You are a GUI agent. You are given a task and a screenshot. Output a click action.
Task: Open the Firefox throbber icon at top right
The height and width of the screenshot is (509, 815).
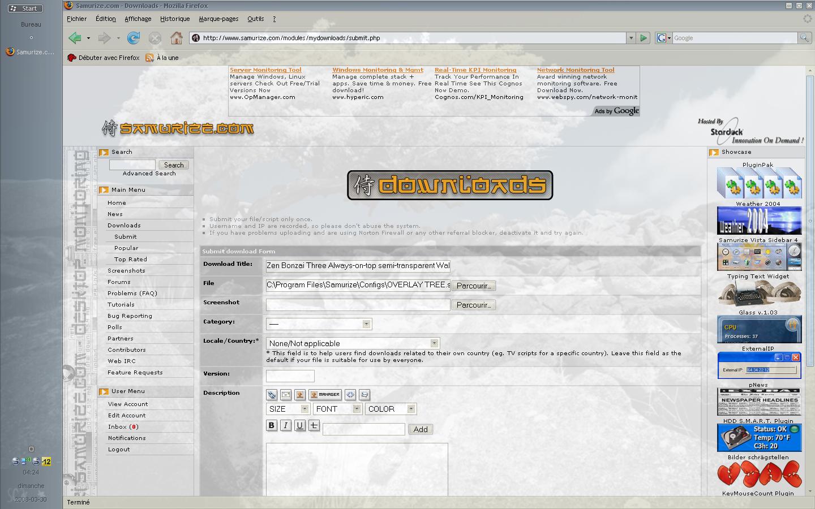808,19
